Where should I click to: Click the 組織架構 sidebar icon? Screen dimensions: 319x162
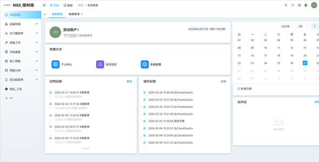pos(6,24)
